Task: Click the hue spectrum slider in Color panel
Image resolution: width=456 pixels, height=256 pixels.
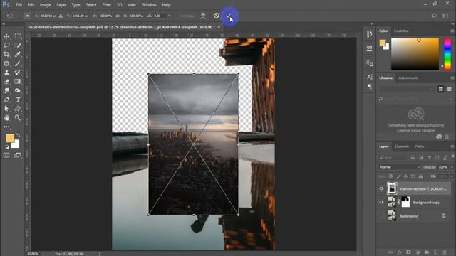Action: 447,54
